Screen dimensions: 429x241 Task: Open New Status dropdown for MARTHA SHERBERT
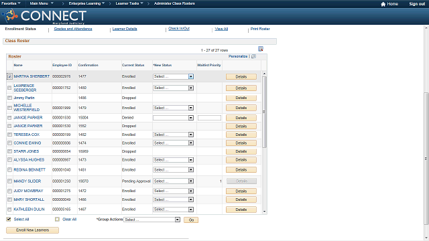(x=173, y=76)
